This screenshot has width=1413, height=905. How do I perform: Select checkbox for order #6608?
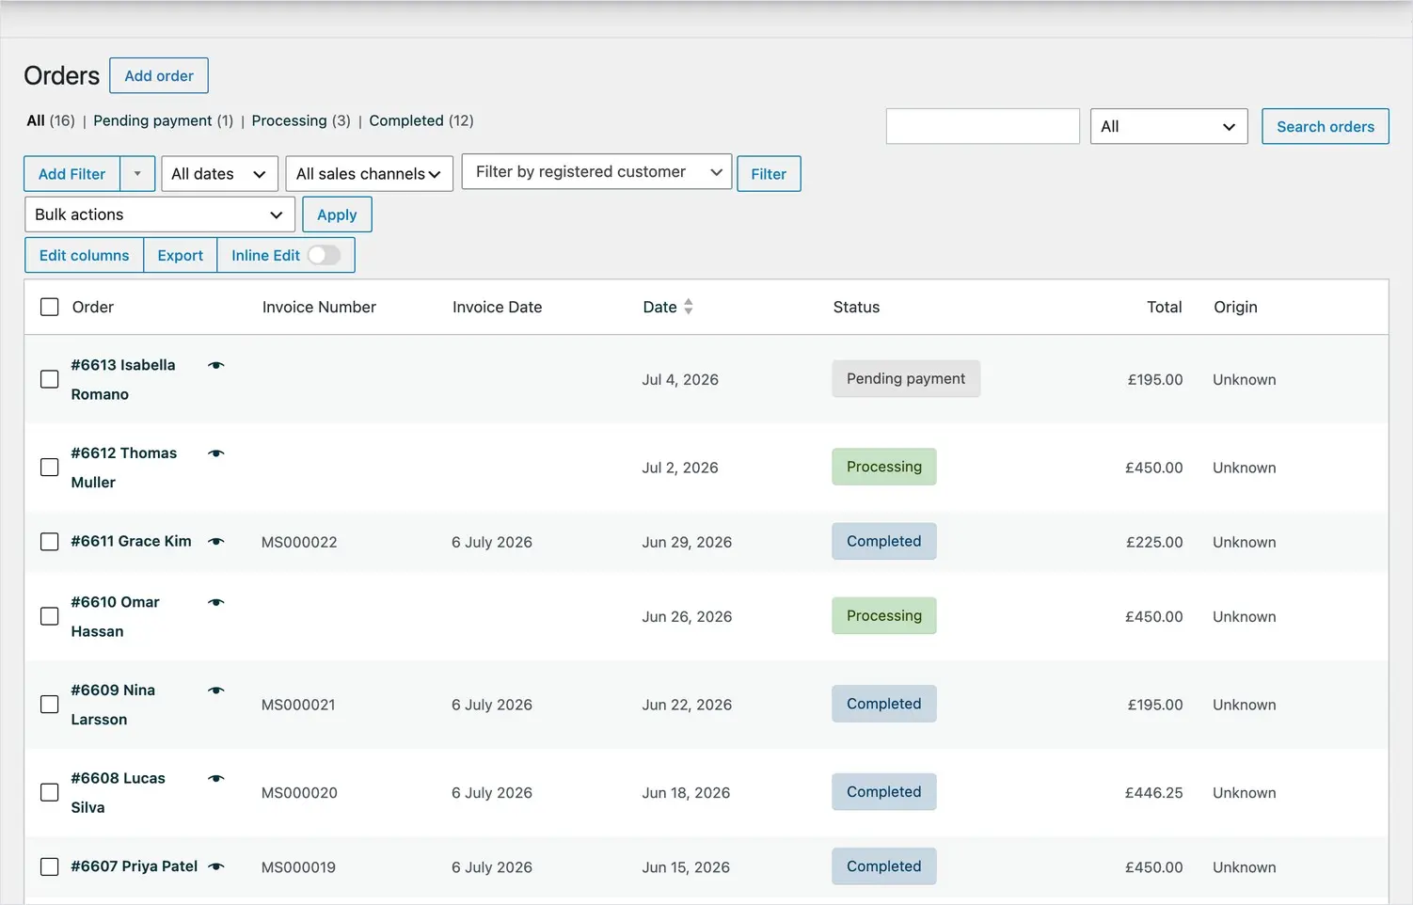pyautogui.click(x=50, y=792)
